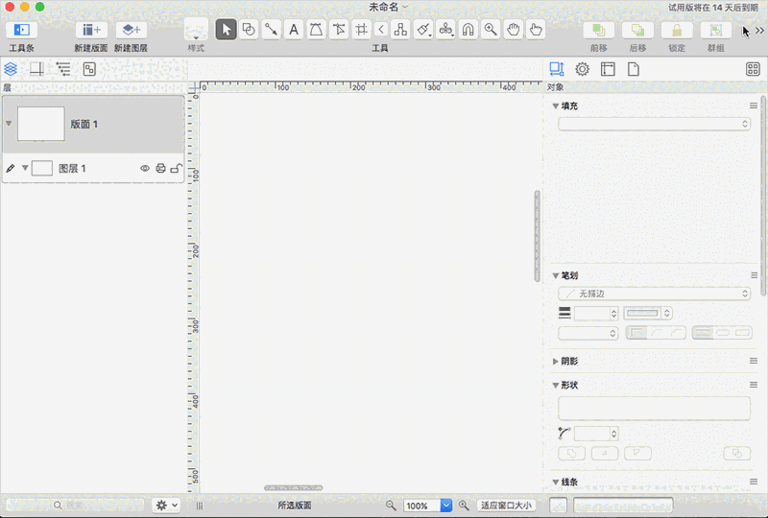Click the 前移 bring forward icon
The height and width of the screenshot is (518, 768).
pyautogui.click(x=598, y=31)
